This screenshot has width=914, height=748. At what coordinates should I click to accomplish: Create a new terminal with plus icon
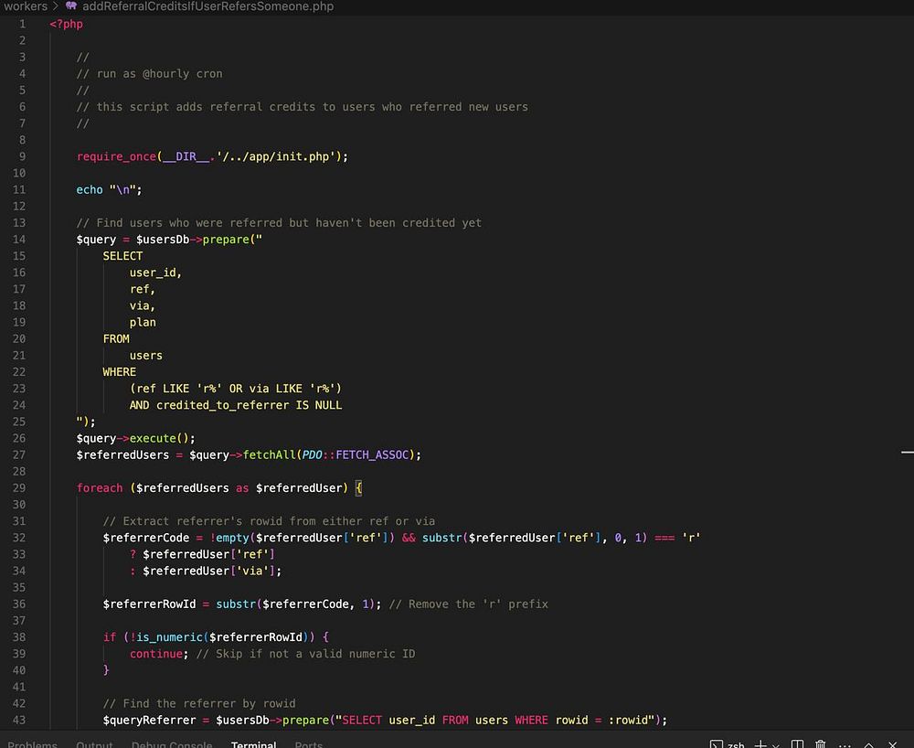pyautogui.click(x=760, y=744)
